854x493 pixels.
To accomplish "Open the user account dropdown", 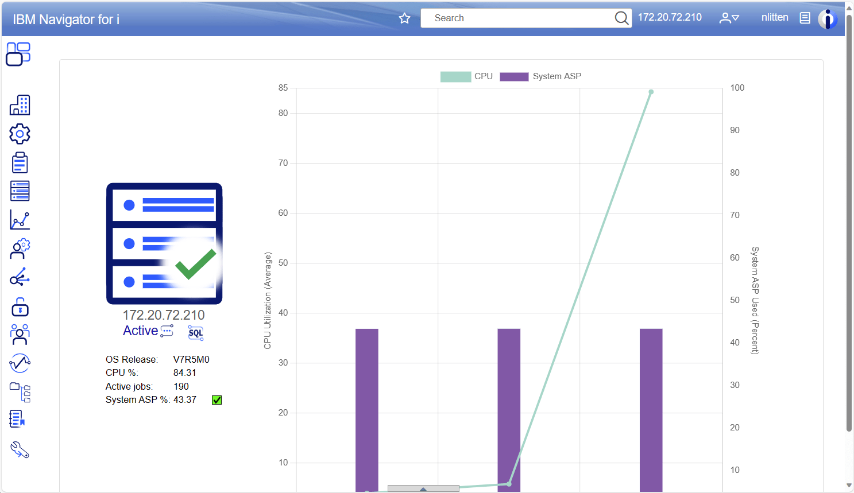I will 729,18.
